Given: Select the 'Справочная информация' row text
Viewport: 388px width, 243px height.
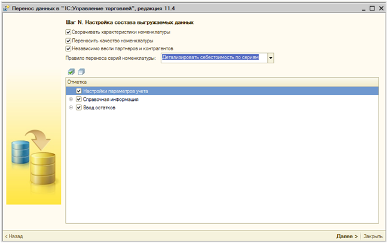Looking at the screenshot, I should [111, 99].
